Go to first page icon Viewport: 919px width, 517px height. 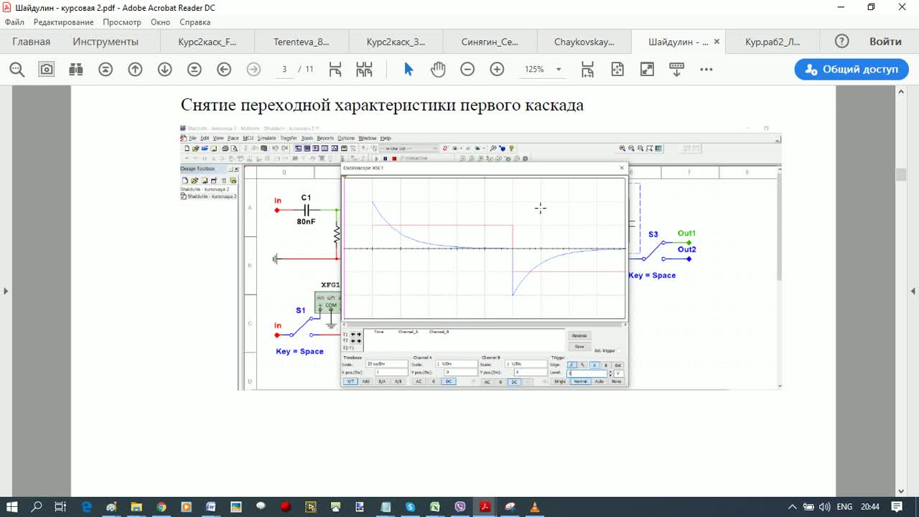pyautogui.click(x=106, y=70)
